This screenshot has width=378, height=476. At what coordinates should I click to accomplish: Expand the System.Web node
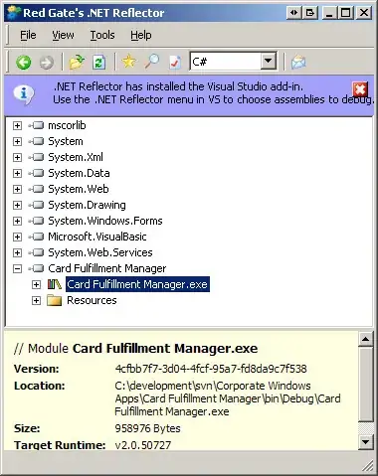point(17,190)
